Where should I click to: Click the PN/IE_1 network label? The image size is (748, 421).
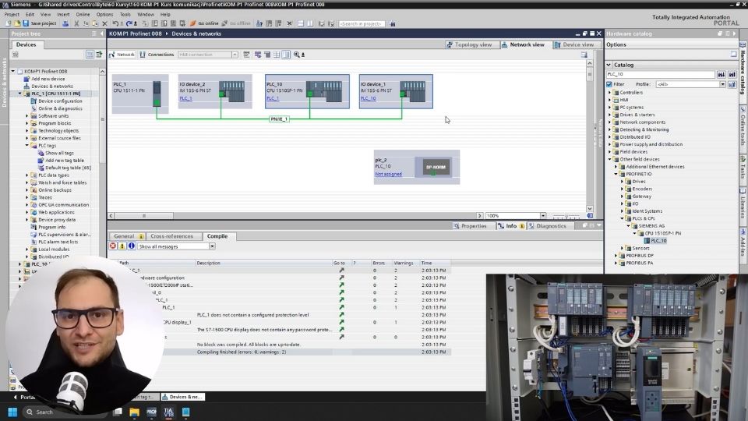click(x=279, y=119)
